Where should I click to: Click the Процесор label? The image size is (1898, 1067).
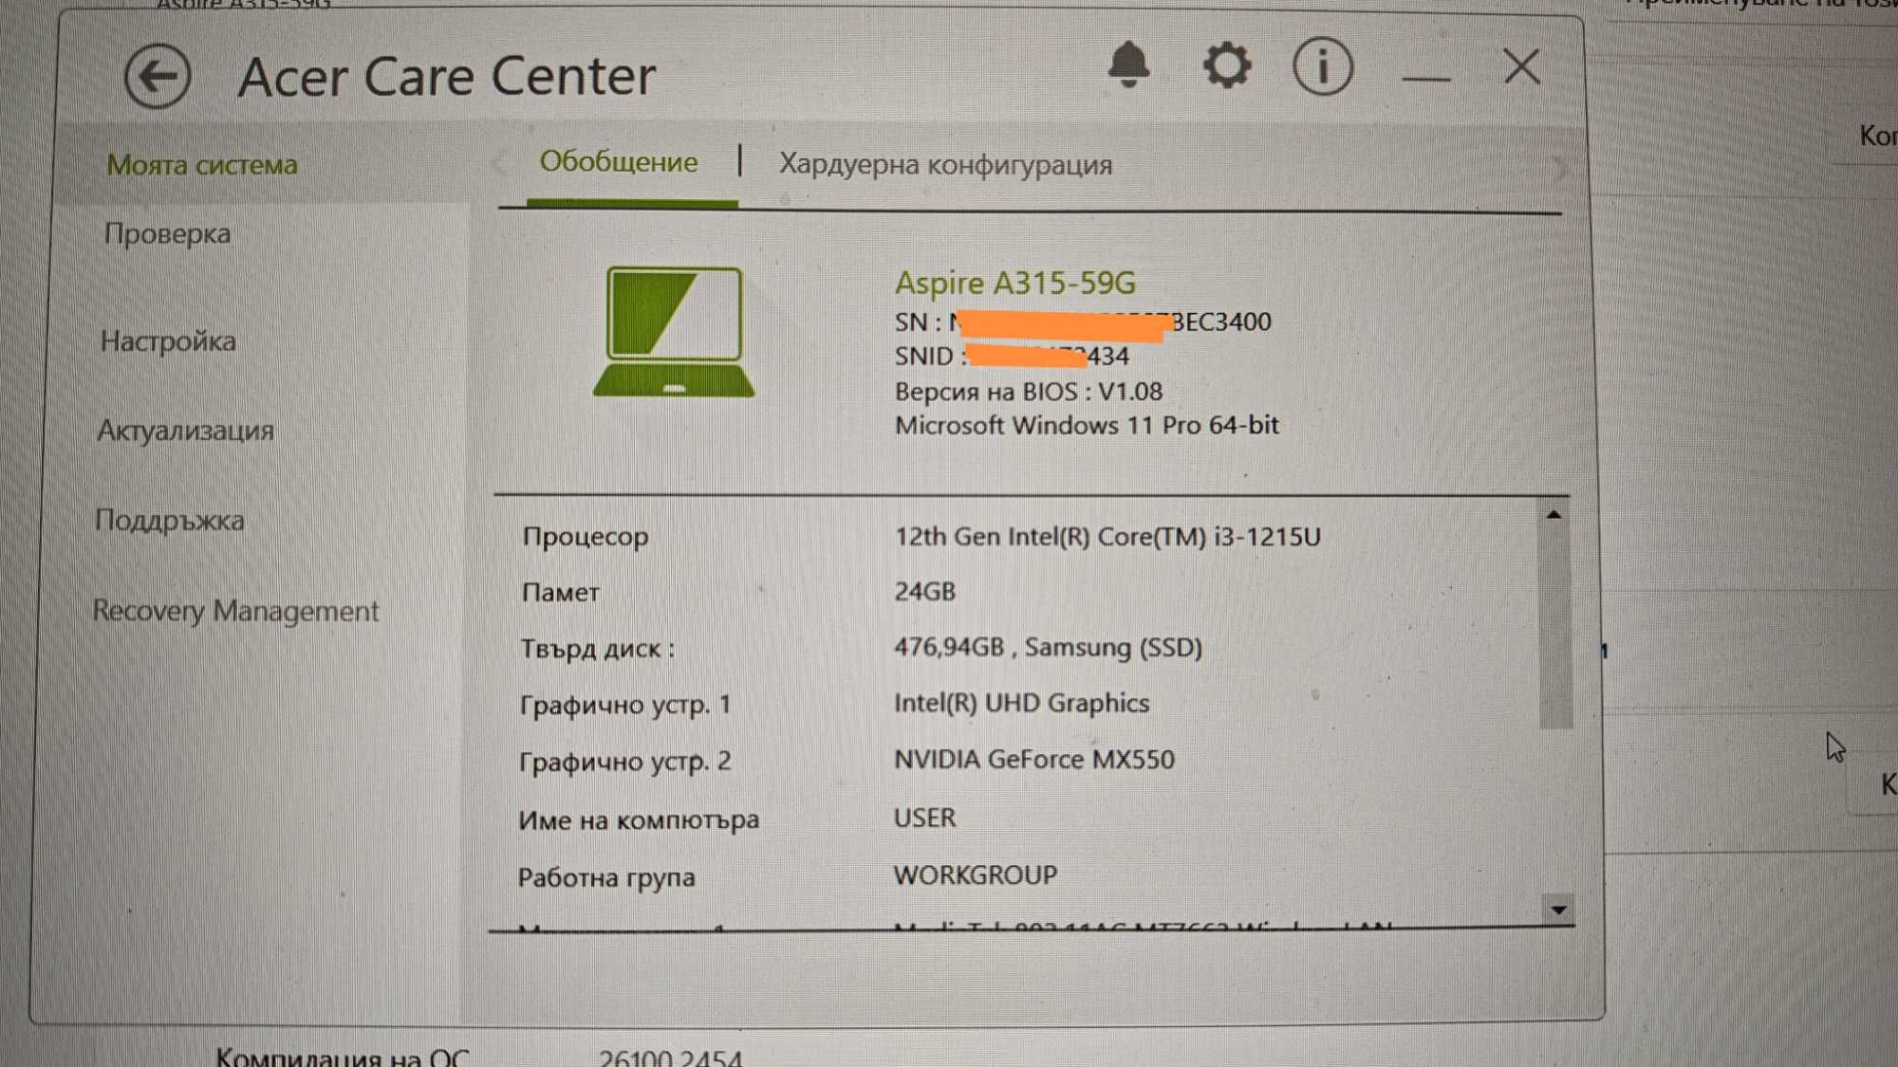(586, 537)
